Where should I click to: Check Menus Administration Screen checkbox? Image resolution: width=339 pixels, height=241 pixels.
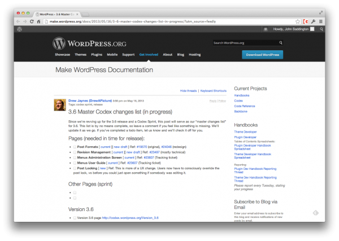(x=75, y=157)
